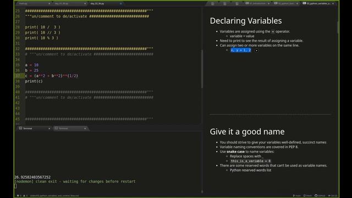Click 'Replace spaces with _' sub-bullet
Viewport: 352px width, 198px height.
(247, 156)
